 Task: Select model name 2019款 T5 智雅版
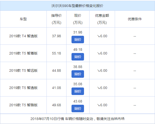(23, 105)
